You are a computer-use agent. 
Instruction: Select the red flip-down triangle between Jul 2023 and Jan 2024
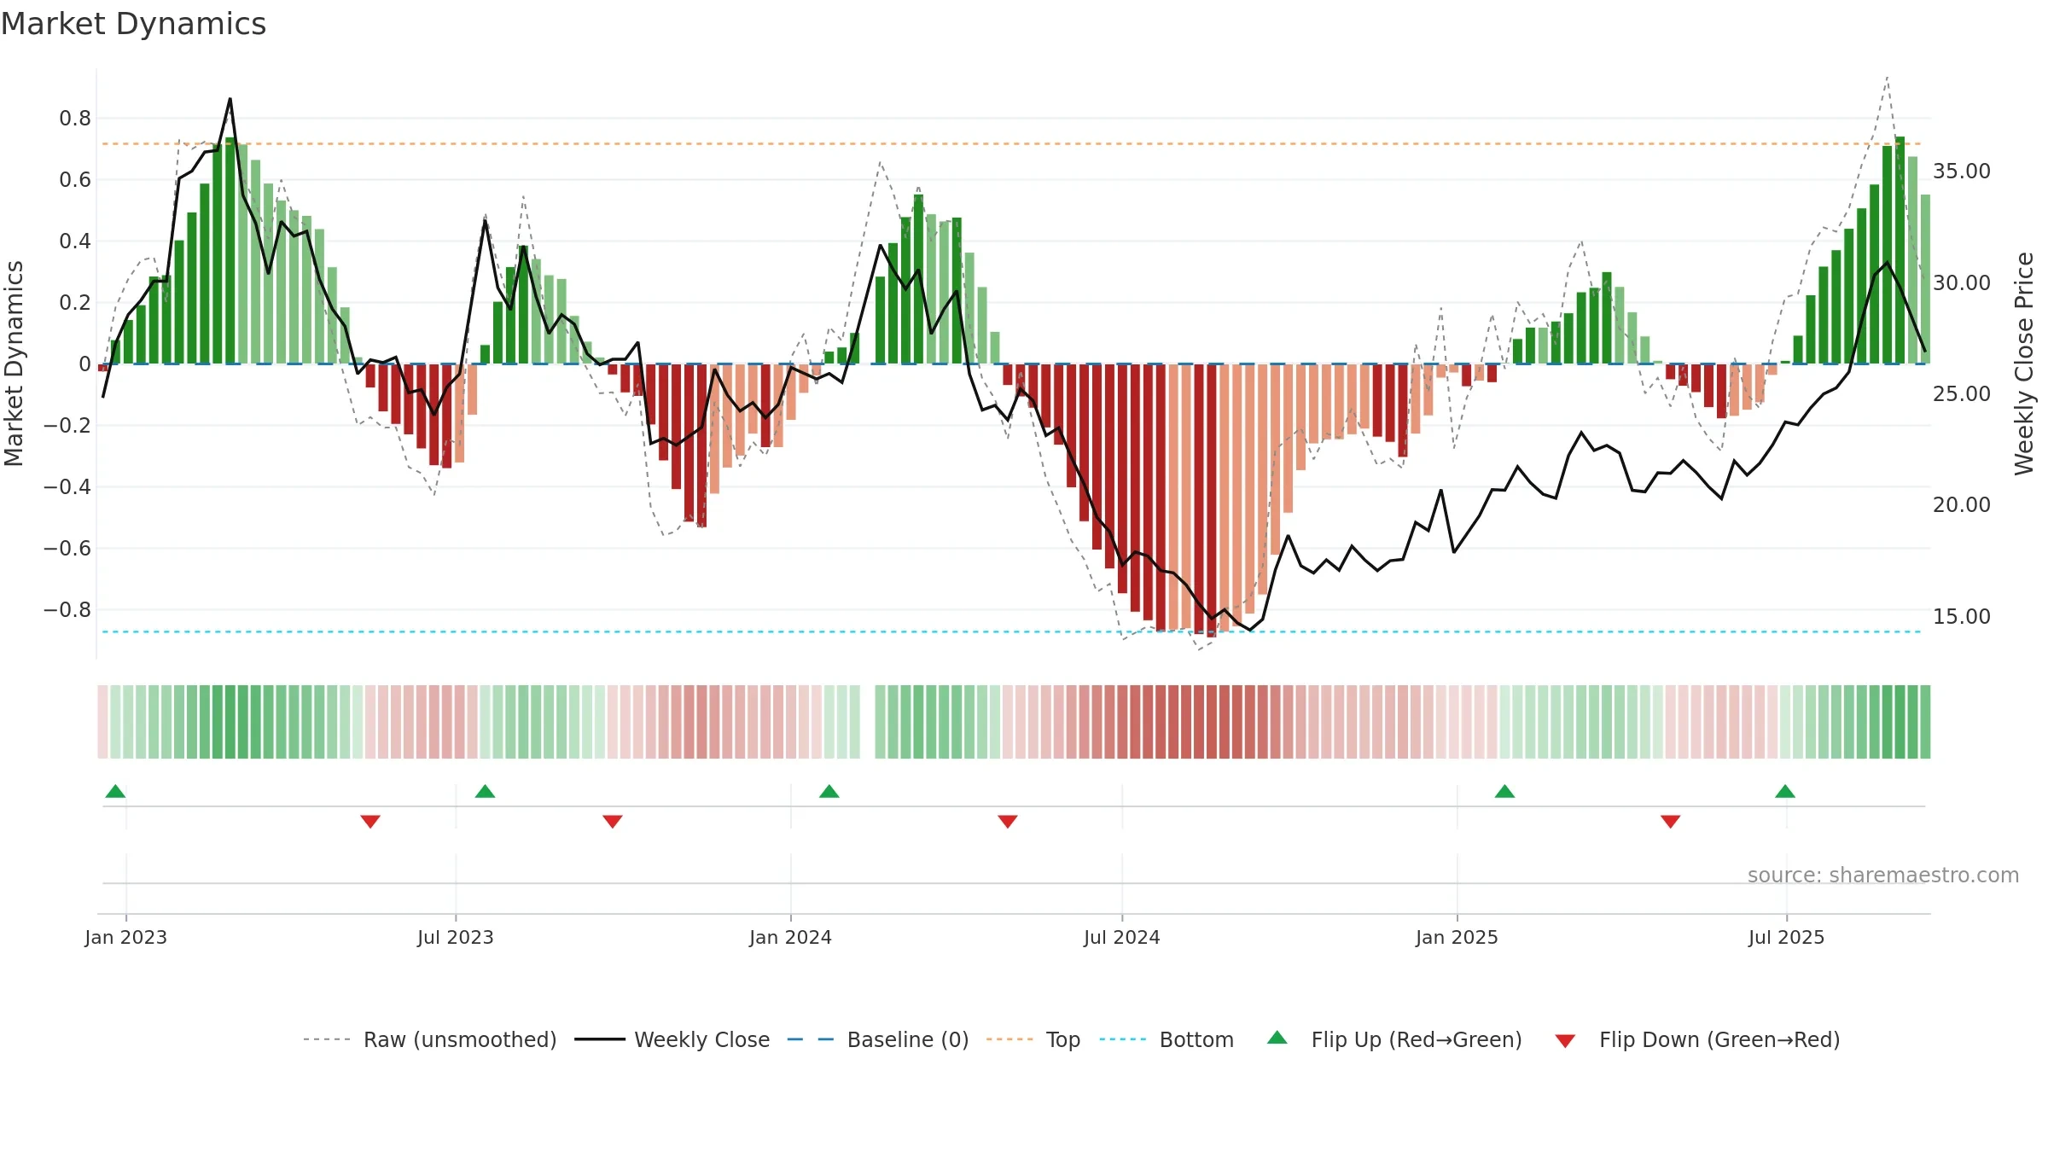click(x=613, y=822)
